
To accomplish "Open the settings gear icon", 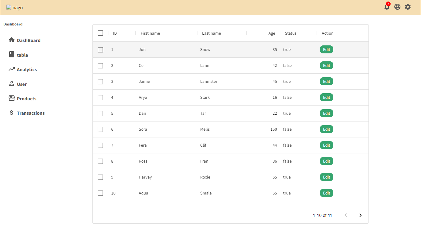I will pos(408,6).
